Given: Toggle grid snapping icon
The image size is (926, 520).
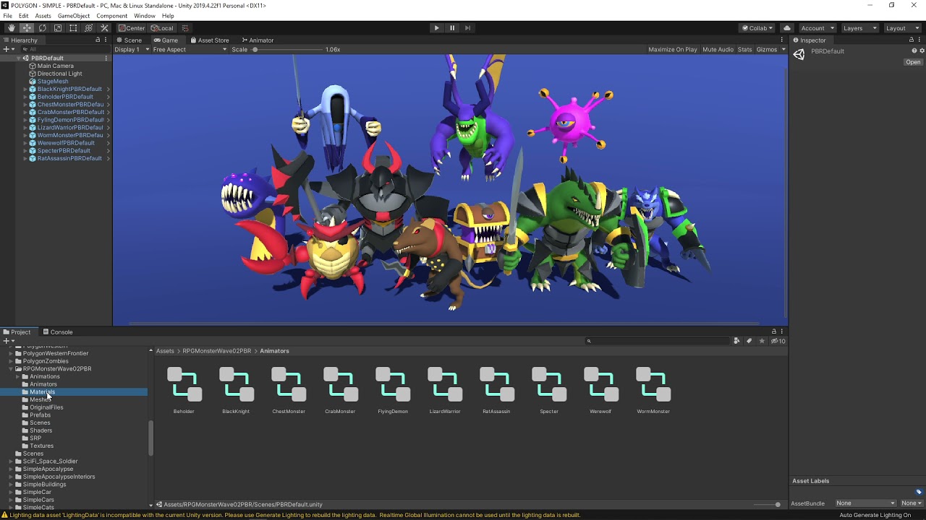Looking at the screenshot, I should coord(185,28).
